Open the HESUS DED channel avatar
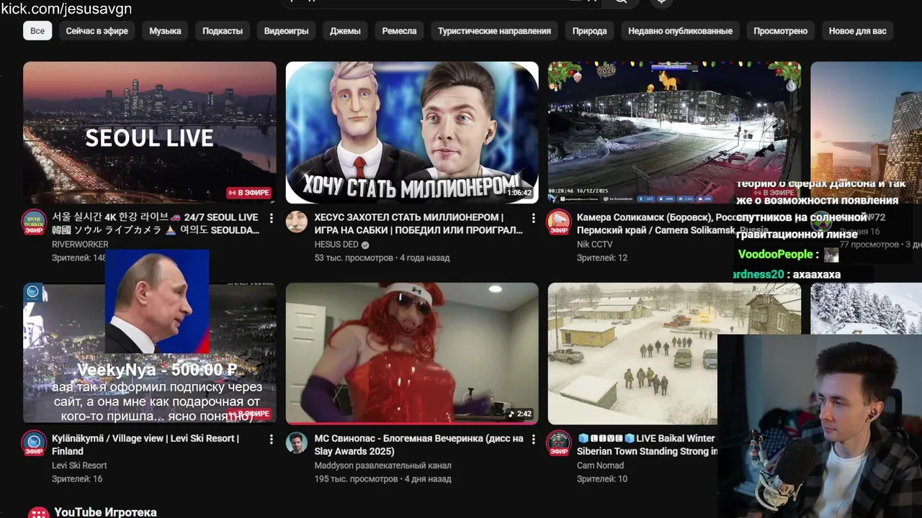The height and width of the screenshot is (518, 922). click(x=297, y=222)
